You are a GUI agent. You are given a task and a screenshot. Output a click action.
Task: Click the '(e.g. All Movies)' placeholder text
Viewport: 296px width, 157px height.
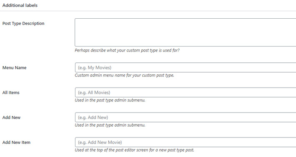pos(94,93)
